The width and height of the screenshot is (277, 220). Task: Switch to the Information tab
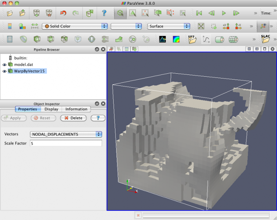point(76,109)
